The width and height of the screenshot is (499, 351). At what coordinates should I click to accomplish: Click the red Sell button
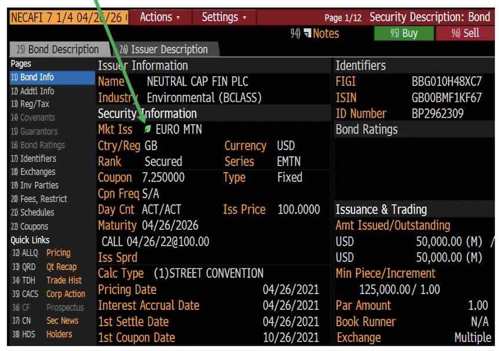coord(465,34)
